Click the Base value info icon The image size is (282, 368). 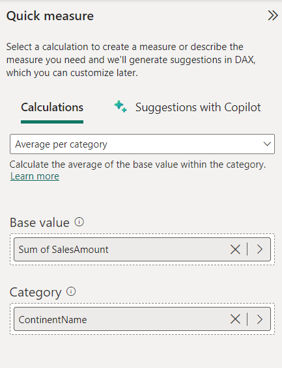[79, 222]
